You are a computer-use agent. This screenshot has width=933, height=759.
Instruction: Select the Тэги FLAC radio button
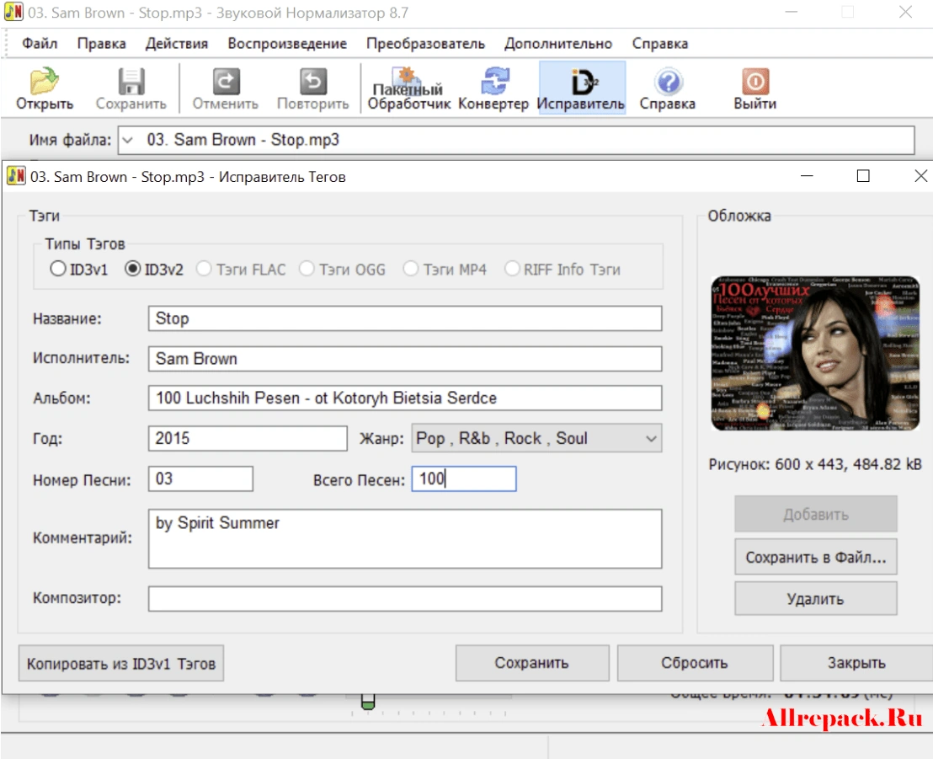[x=204, y=269]
